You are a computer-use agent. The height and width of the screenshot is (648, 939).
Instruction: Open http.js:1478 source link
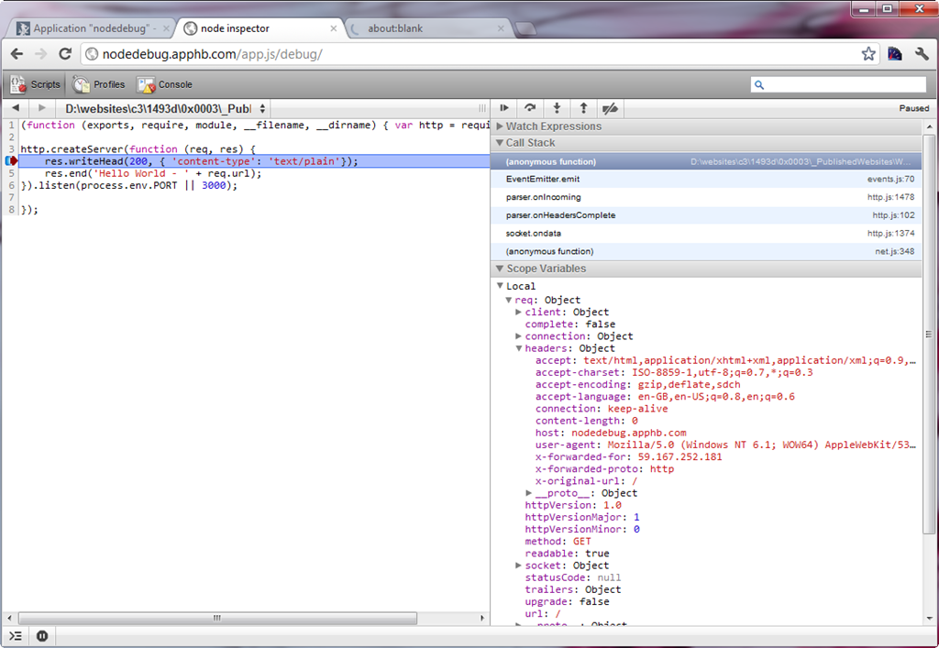tap(890, 197)
